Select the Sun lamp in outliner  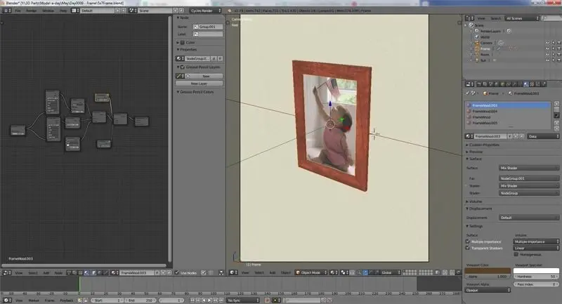click(x=483, y=60)
